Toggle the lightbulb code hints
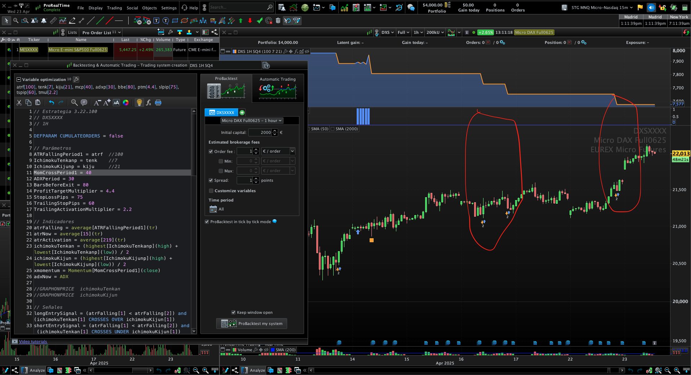 [x=139, y=103]
